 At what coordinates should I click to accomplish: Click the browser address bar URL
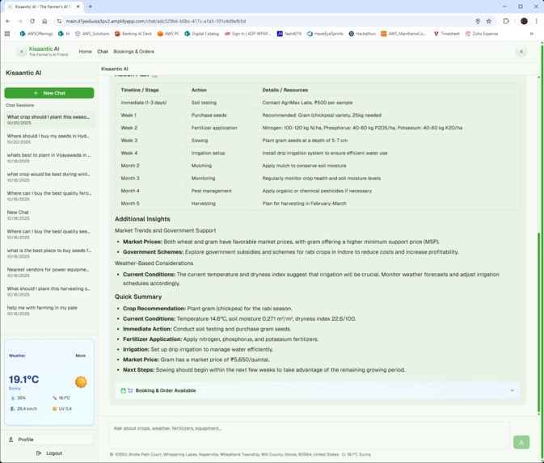156,21
